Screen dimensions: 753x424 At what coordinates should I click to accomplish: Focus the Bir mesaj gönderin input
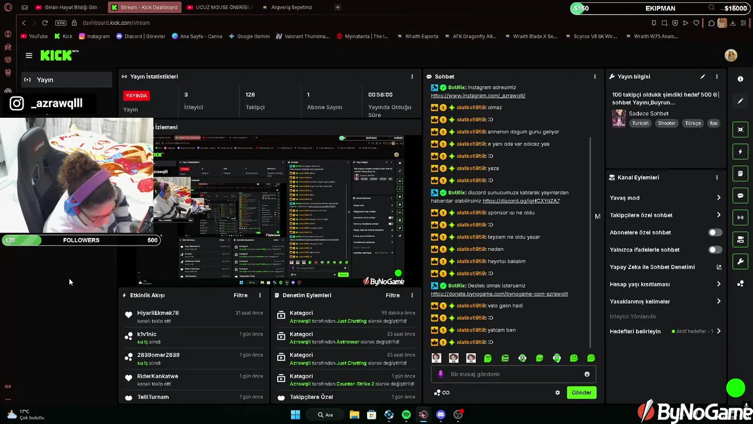(513, 374)
